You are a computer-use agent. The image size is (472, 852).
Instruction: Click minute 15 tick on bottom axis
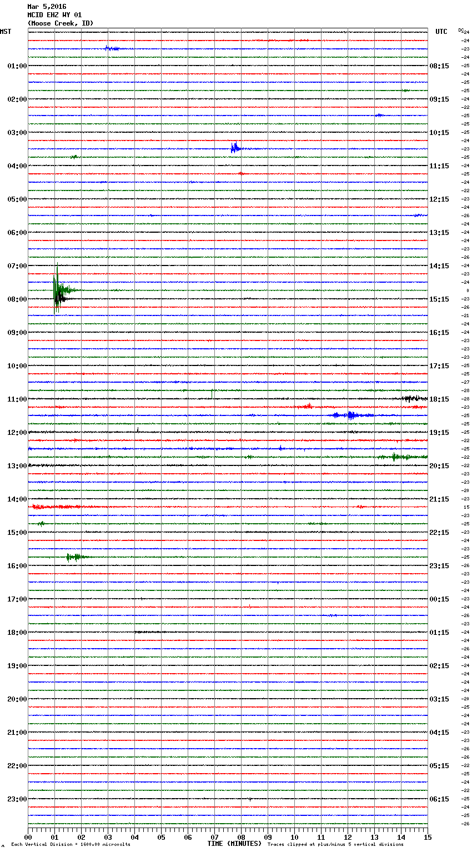[427, 837]
